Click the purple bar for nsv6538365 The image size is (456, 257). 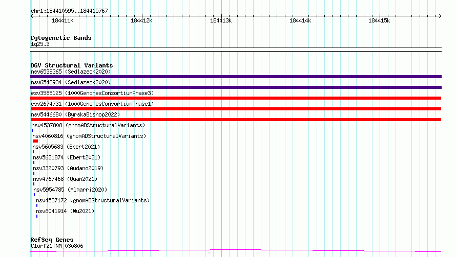coord(236,77)
